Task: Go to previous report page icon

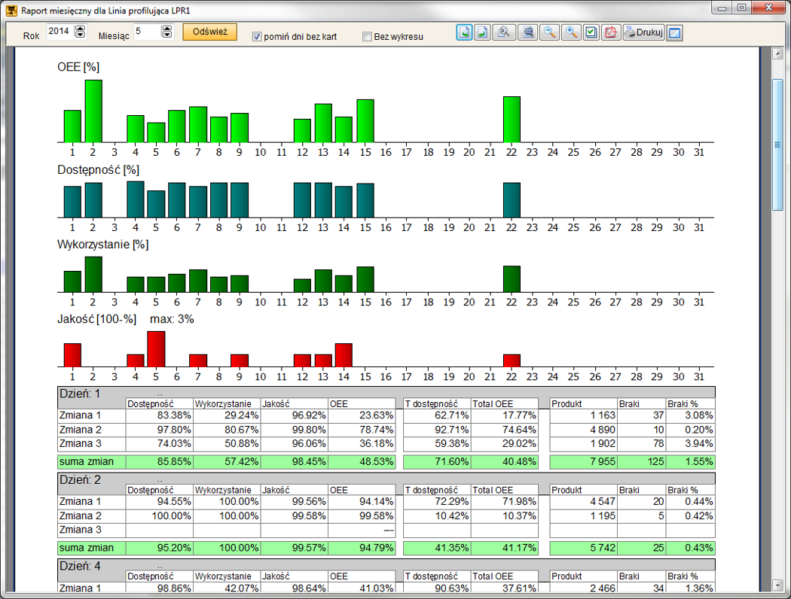Action: tap(483, 33)
